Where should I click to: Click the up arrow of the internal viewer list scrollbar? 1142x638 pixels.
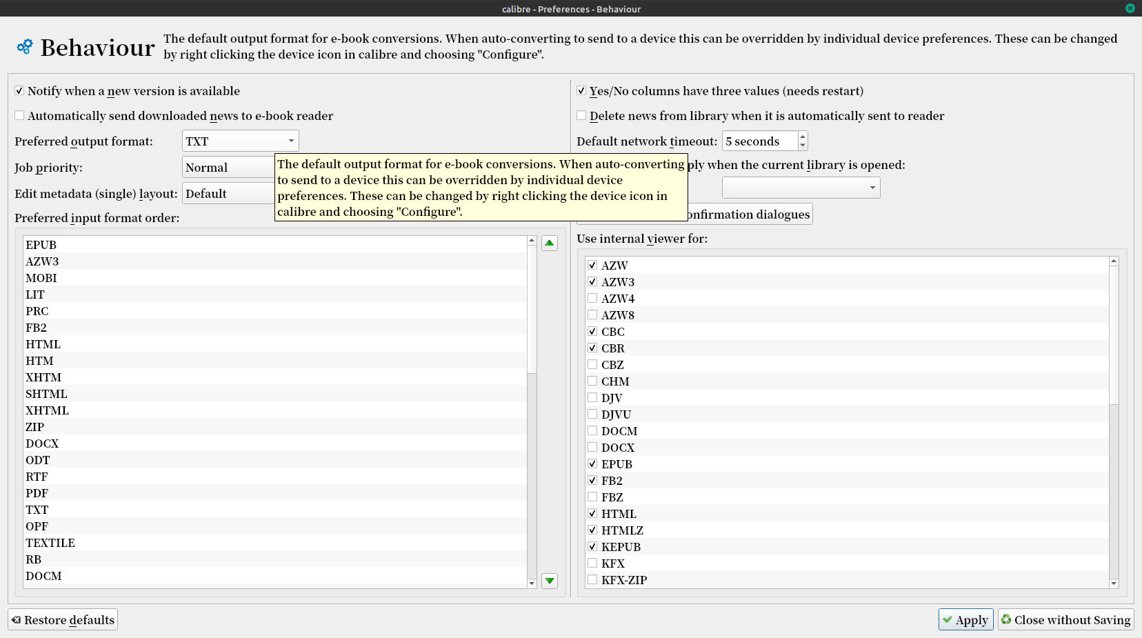pos(1114,261)
